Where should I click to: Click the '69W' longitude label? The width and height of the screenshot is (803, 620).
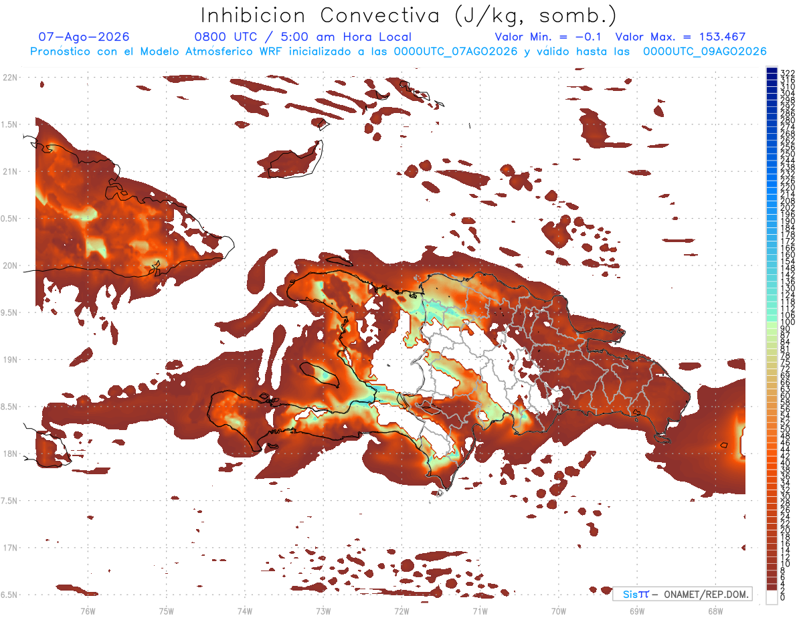click(637, 611)
